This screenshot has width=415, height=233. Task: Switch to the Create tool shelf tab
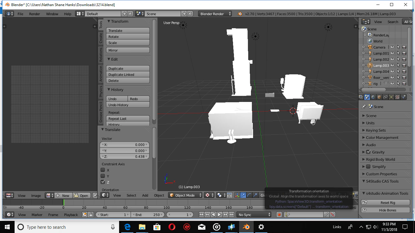coord(101,38)
